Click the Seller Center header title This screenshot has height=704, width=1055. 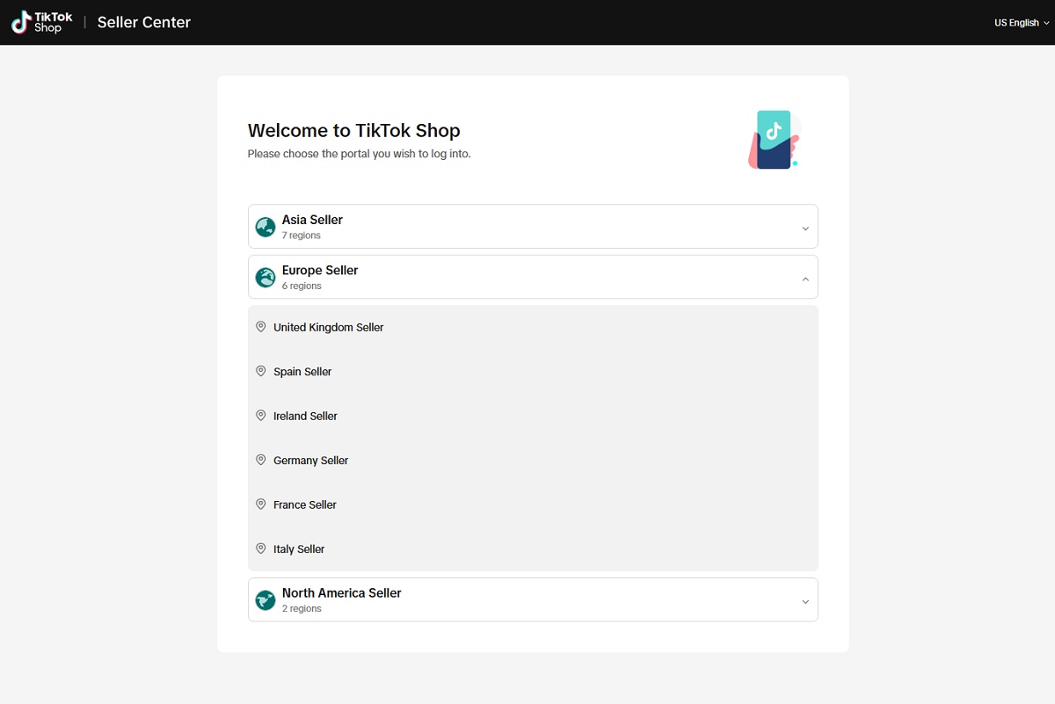[144, 23]
